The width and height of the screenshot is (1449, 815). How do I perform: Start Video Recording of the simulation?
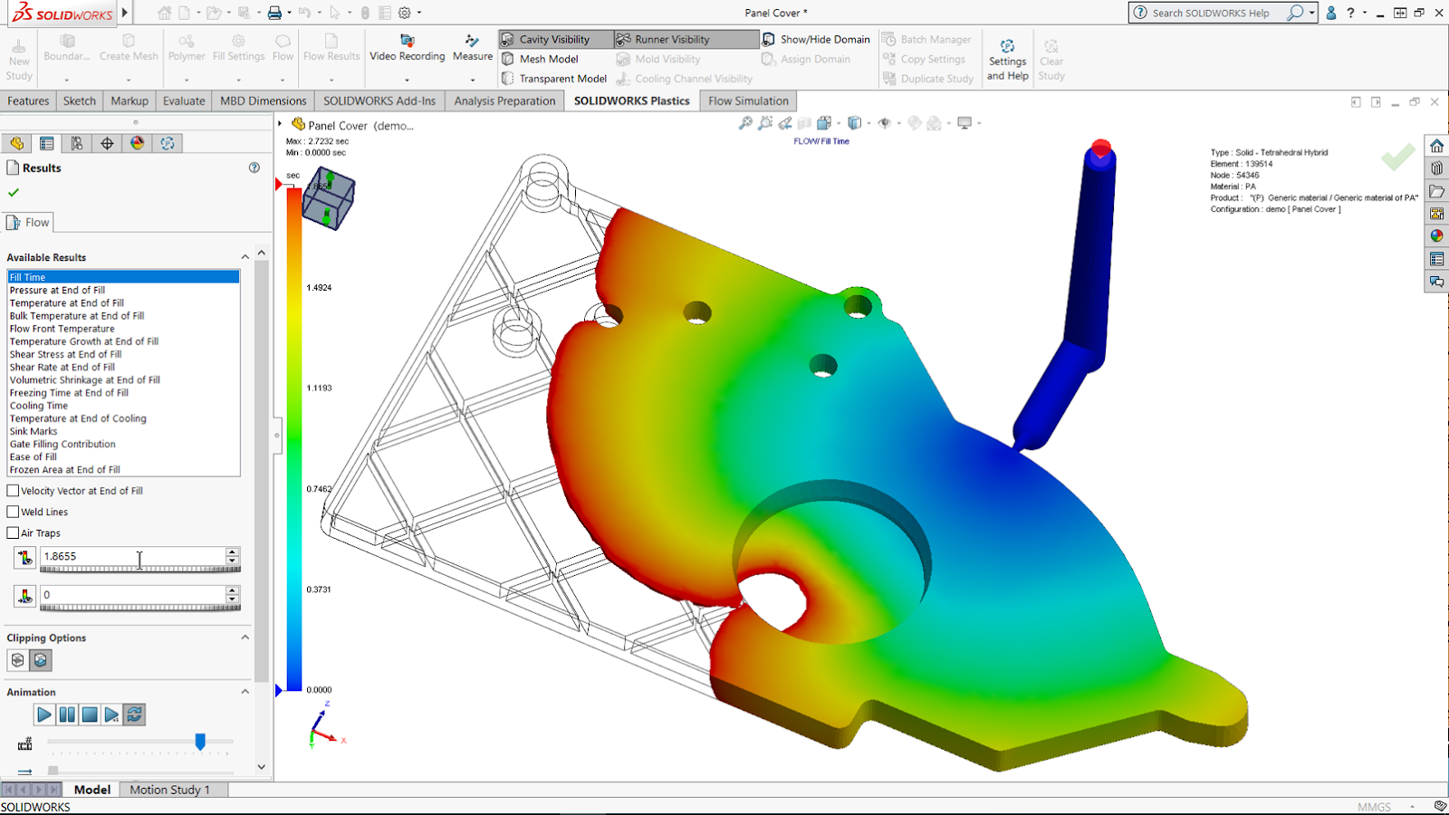coord(407,50)
